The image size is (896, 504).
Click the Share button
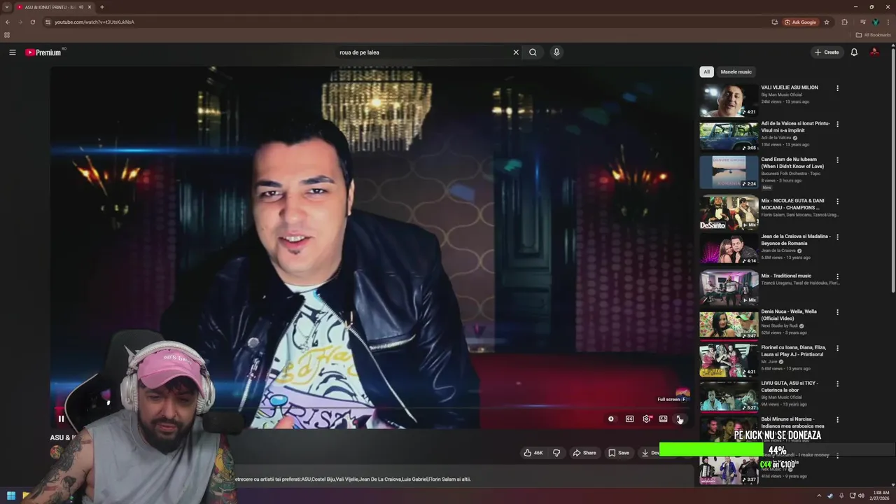584,453
